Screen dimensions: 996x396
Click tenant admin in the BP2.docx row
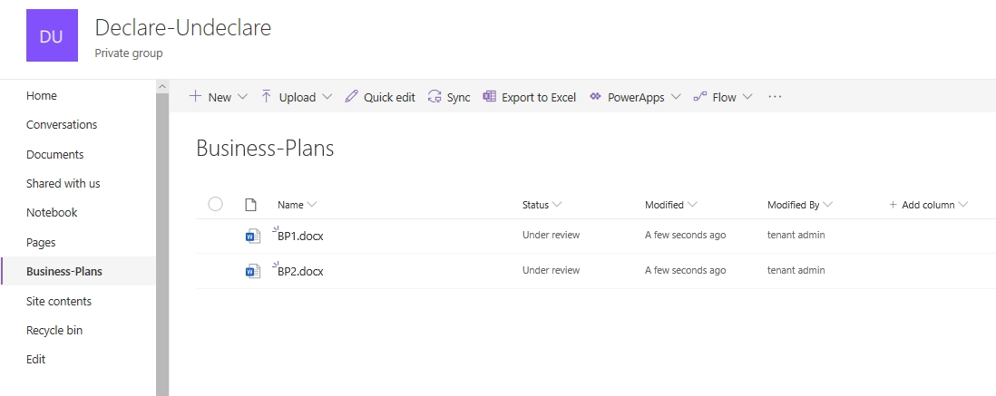(x=796, y=270)
